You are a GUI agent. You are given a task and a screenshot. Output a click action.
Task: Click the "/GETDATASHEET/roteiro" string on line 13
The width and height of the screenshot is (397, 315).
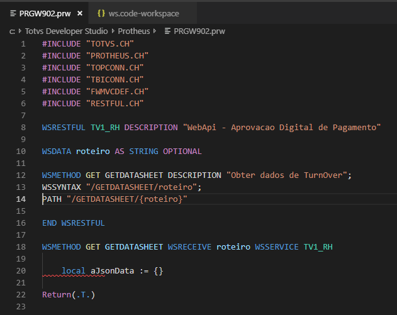click(141, 187)
